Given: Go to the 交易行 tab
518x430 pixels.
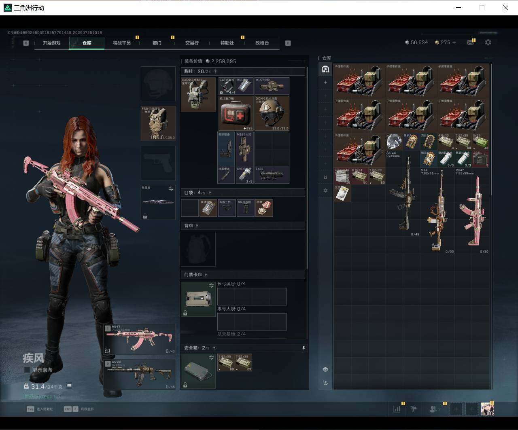Looking at the screenshot, I should point(192,43).
